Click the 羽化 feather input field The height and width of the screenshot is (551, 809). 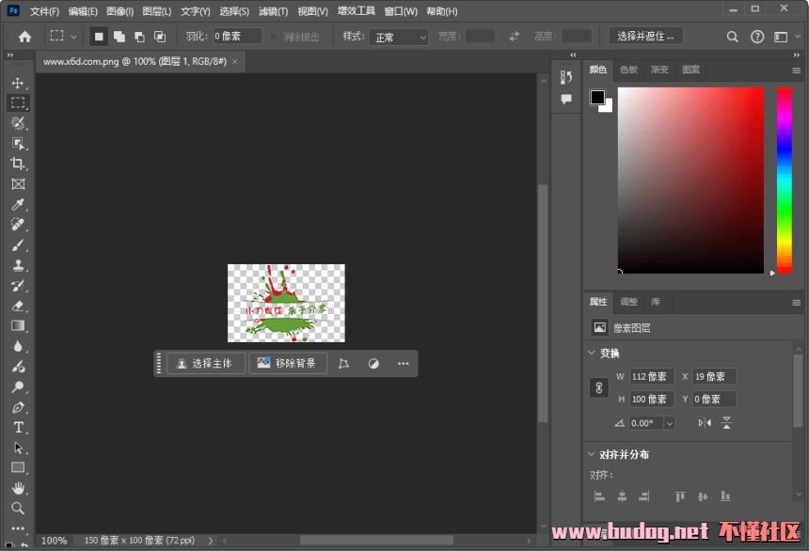(237, 37)
